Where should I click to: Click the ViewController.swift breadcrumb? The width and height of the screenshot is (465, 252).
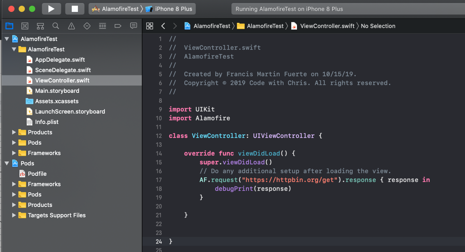pos(323,26)
